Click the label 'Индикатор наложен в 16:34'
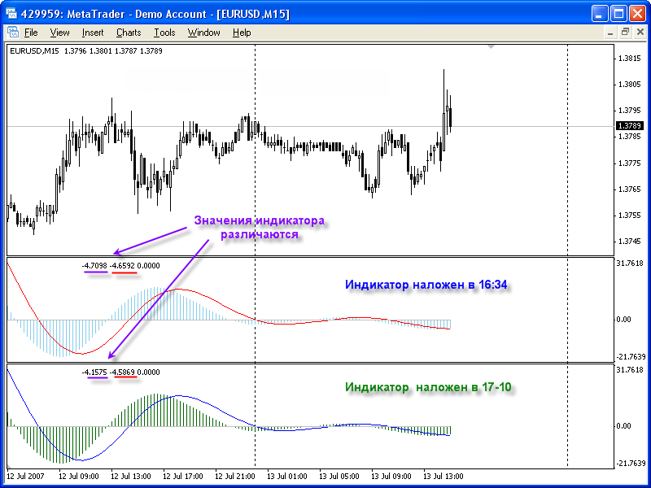This screenshot has width=651, height=488. click(x=426, y=285)
